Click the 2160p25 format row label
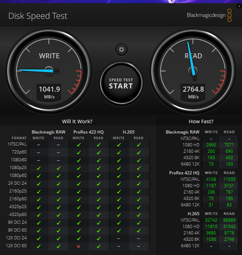Viewport: 242px width, 255px height. (x=18, y=191)
